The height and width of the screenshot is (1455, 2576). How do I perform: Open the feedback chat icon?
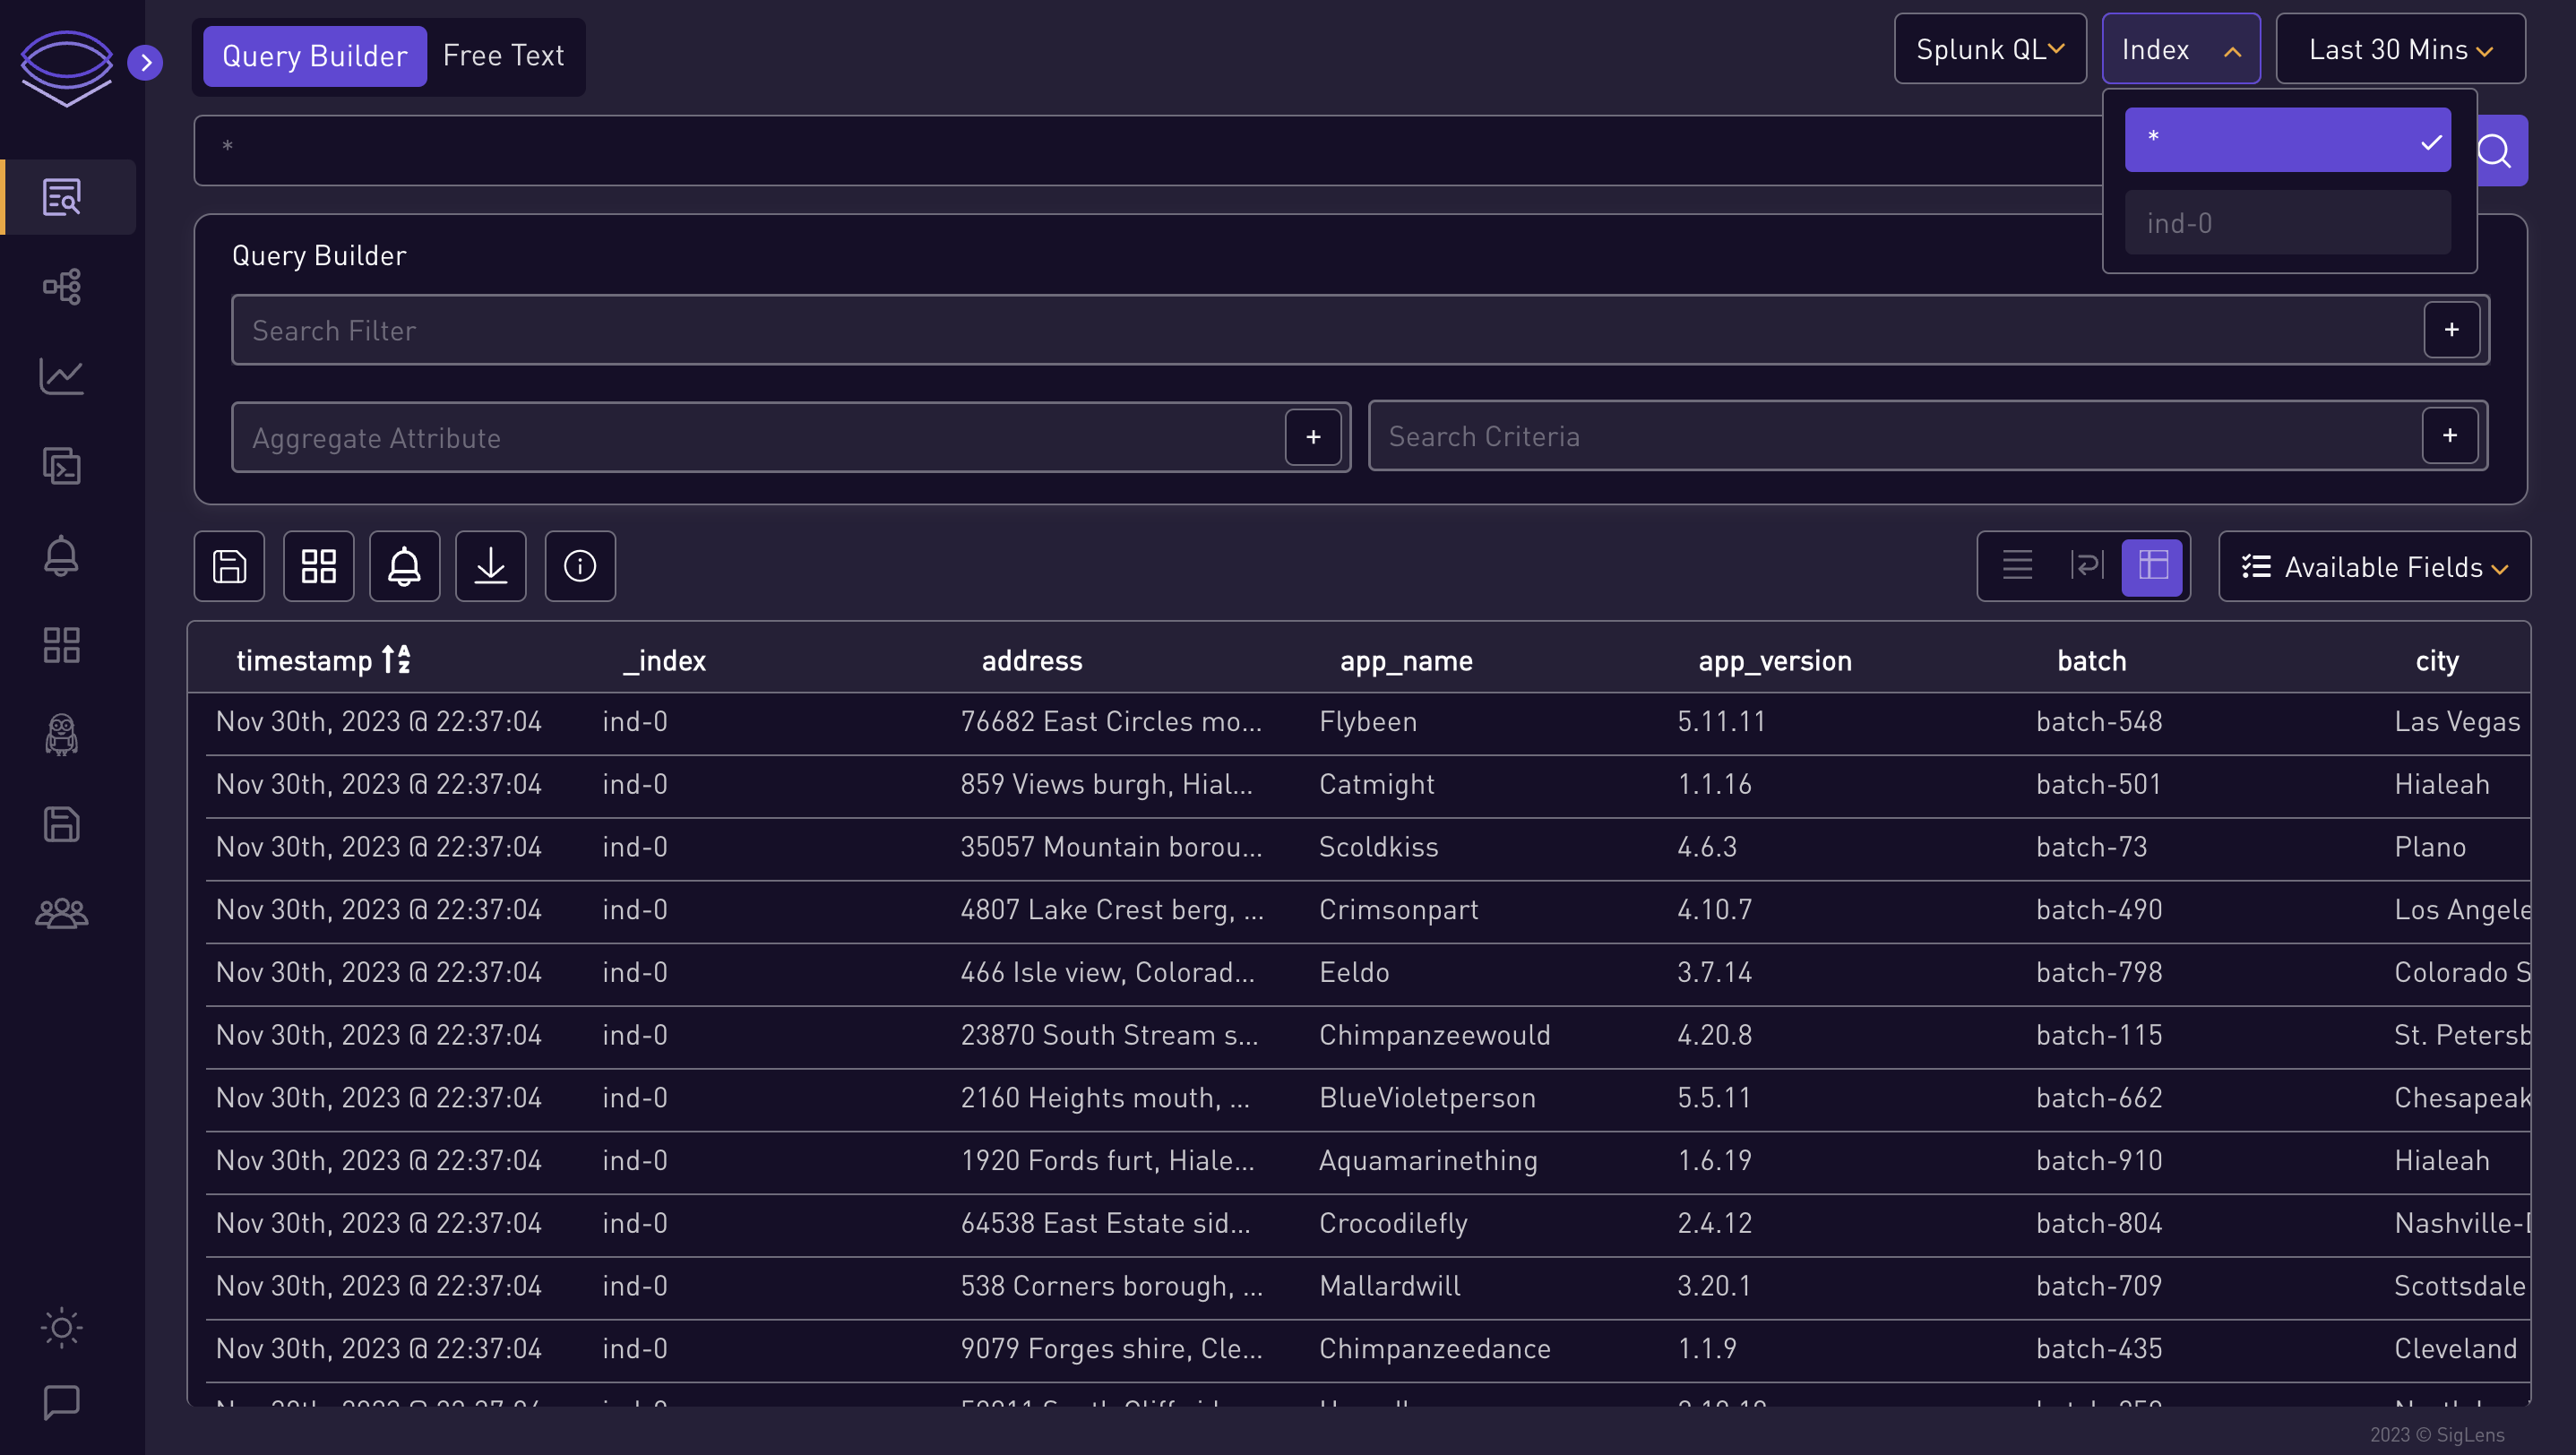[x=62, y=1402]
